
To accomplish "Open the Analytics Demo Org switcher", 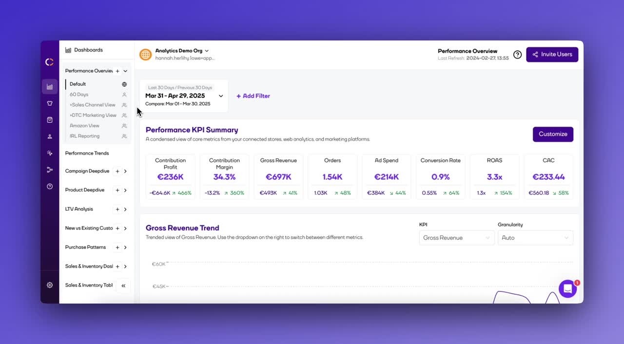I will coord(182,51).
